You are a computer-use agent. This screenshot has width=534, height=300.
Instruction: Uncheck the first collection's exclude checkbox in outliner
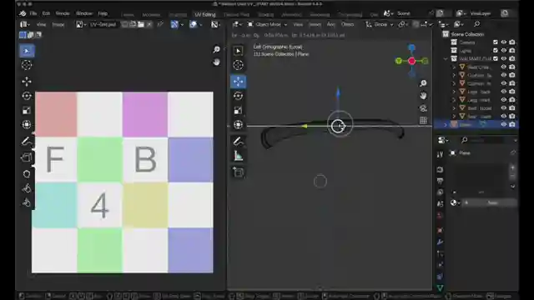tap(496, 42)
